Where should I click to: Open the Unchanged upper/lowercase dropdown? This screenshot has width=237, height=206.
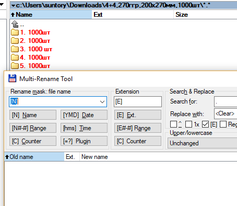coord(202,143)
